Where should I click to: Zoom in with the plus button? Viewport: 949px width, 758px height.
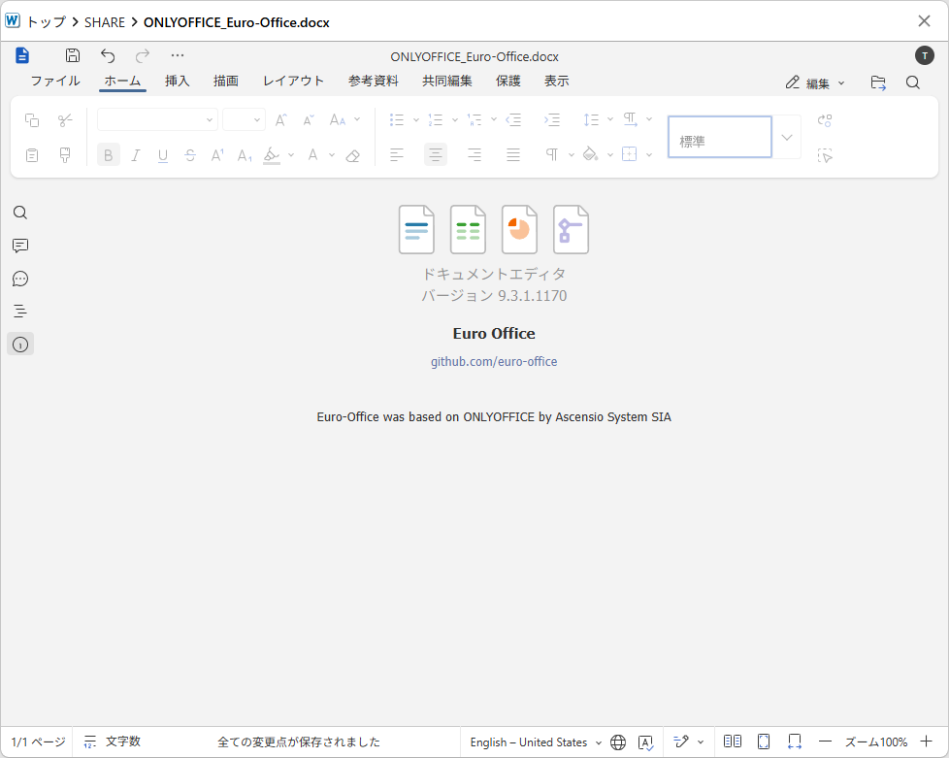(x=926, y=742)
